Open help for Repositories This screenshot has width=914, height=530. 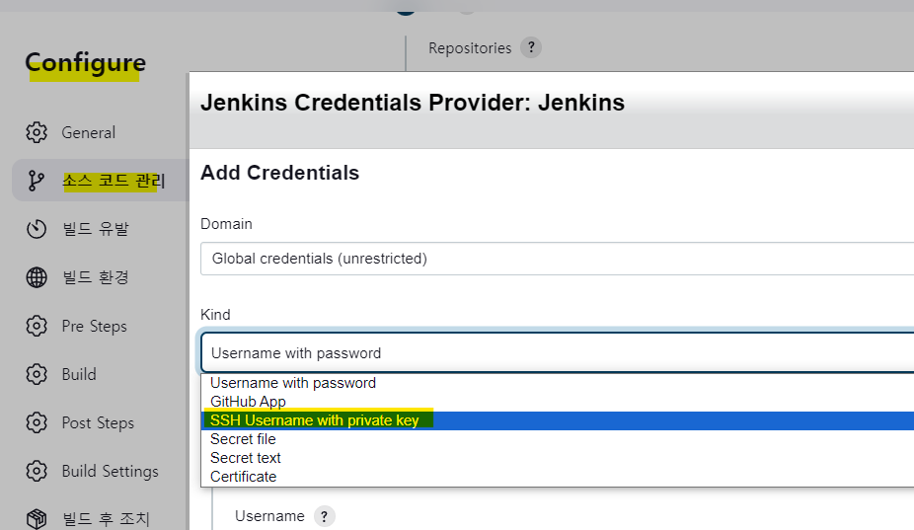[x=530, y=47]
